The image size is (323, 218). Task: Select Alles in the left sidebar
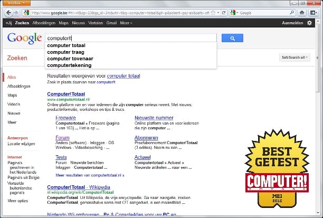12,77
